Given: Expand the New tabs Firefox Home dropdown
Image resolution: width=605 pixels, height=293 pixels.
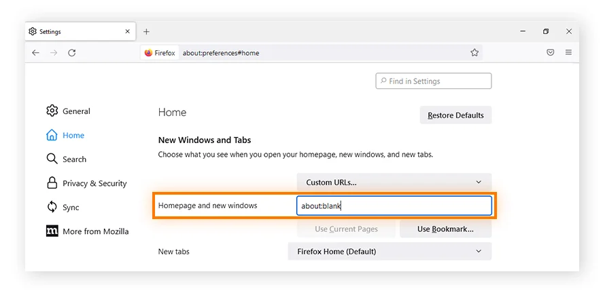Looking at the screenshot, I should pyautogui.click(x=390, y=252).
